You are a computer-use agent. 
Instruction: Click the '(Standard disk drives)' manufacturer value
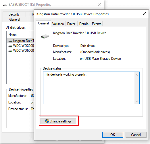[x=95, y=52]
